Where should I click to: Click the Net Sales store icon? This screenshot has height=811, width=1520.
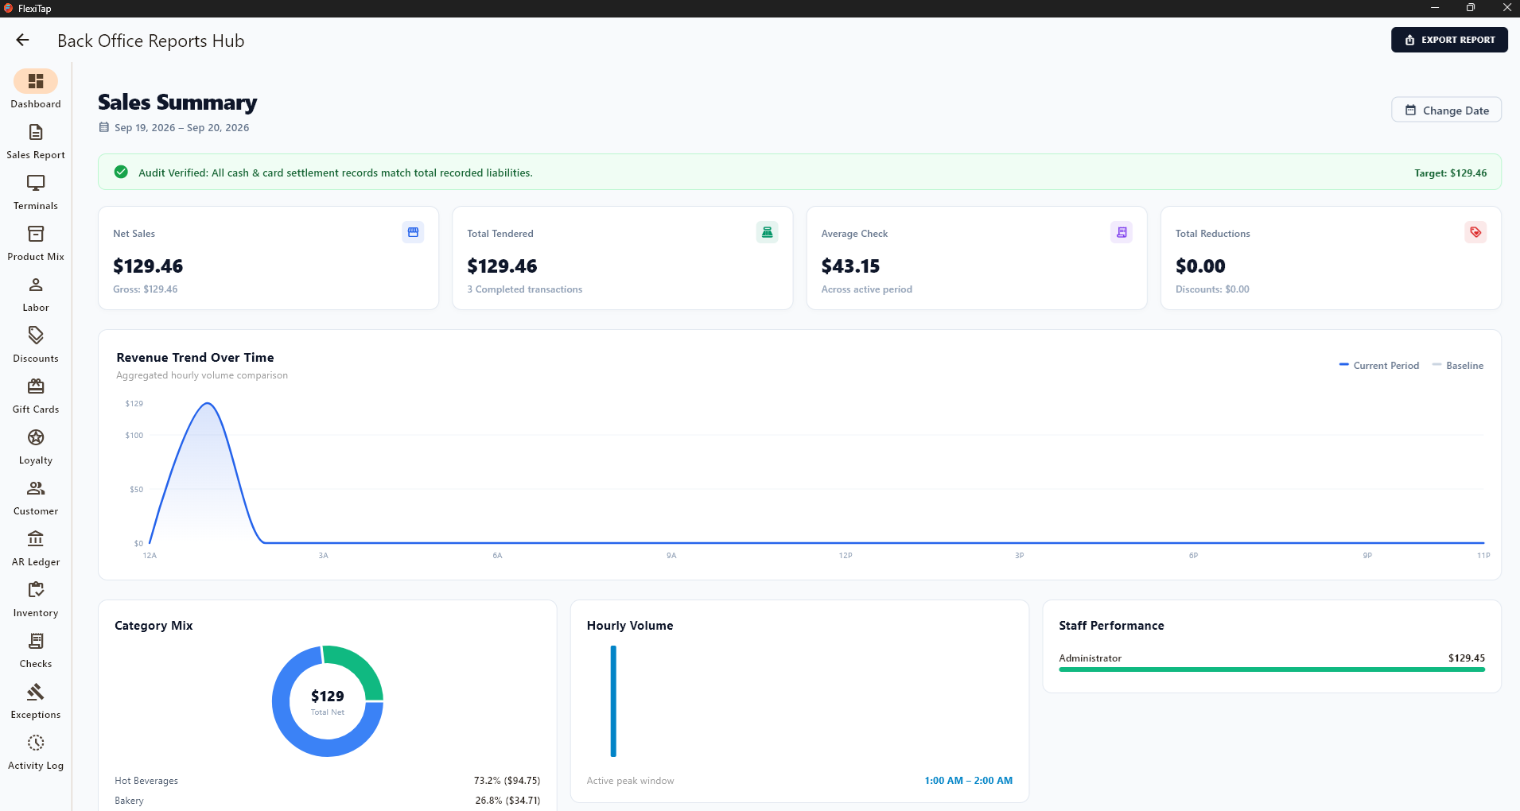[x=413, y=232]
